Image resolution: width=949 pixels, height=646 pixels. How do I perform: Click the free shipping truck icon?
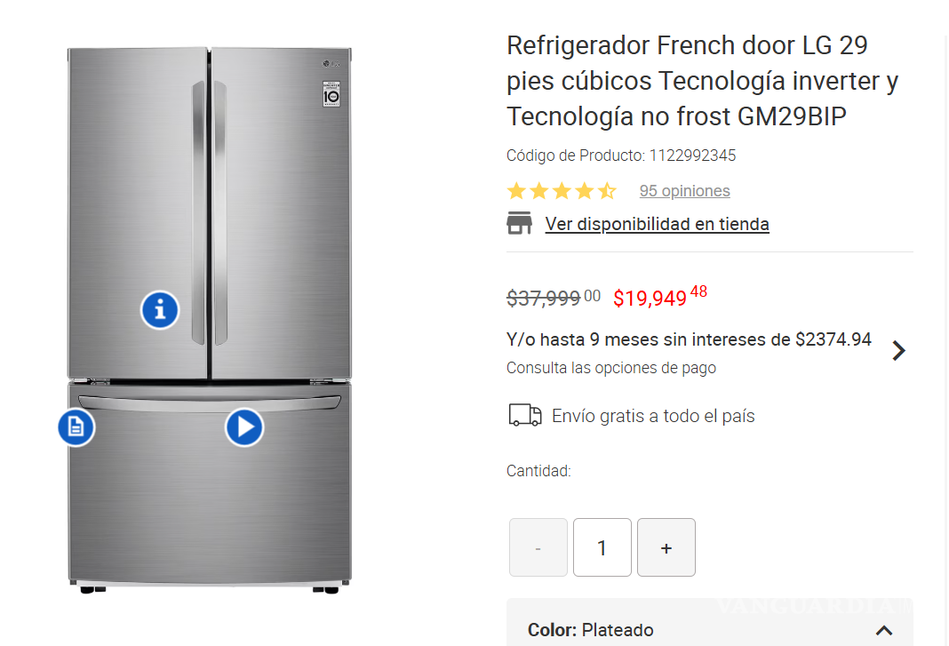coord(524,415)
